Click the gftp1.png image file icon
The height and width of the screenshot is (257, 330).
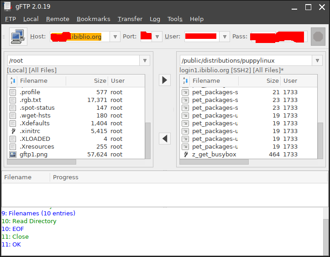pos(13,155)
